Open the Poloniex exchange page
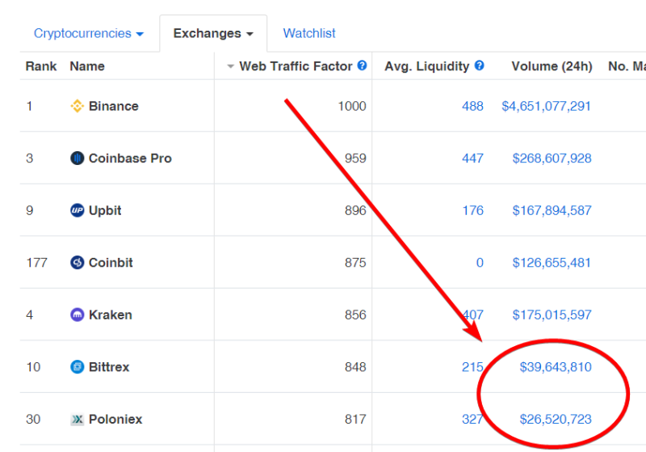This screenshot has height=452, width=646. tap(115, 419)
